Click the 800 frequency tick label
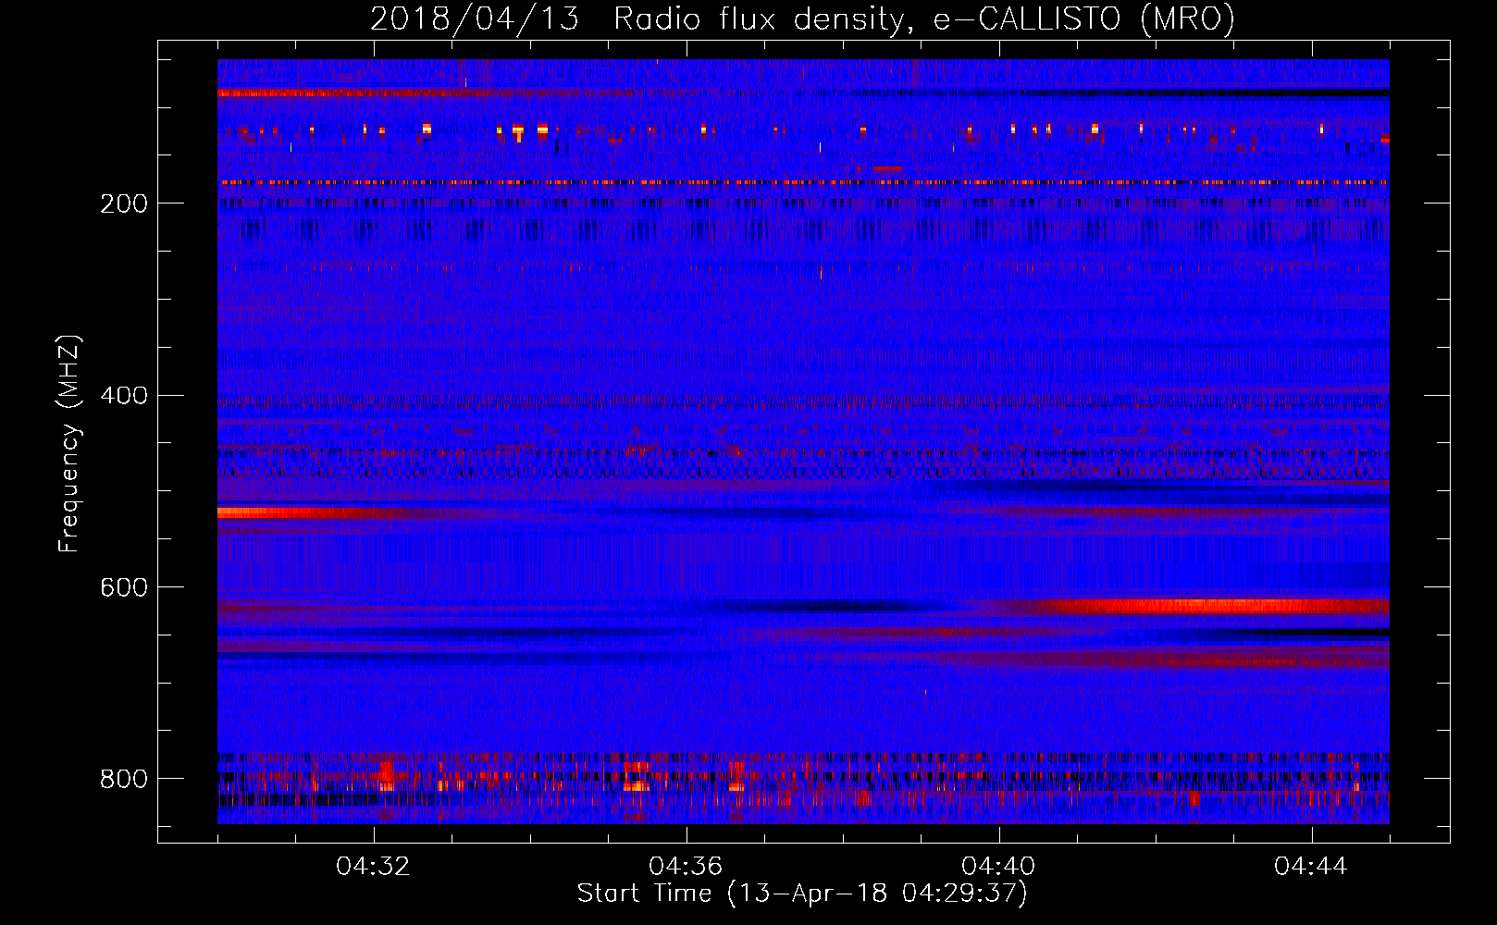 [124, 779]
